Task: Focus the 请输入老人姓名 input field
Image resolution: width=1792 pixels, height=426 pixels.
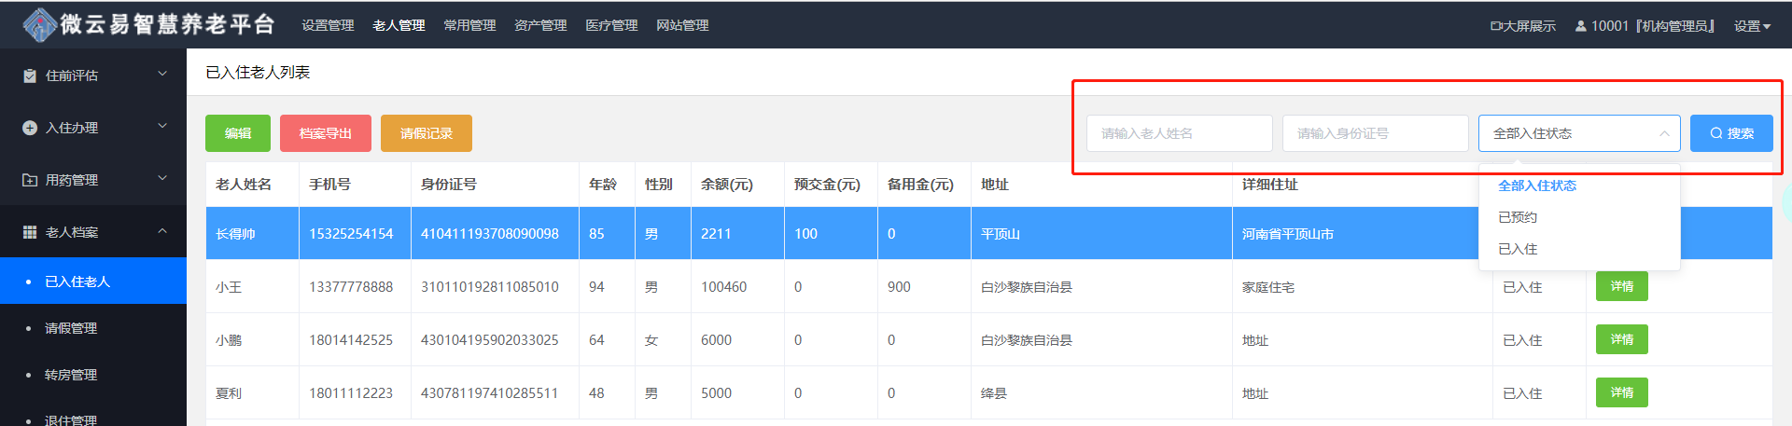Action: click(x=1179, y=133)
